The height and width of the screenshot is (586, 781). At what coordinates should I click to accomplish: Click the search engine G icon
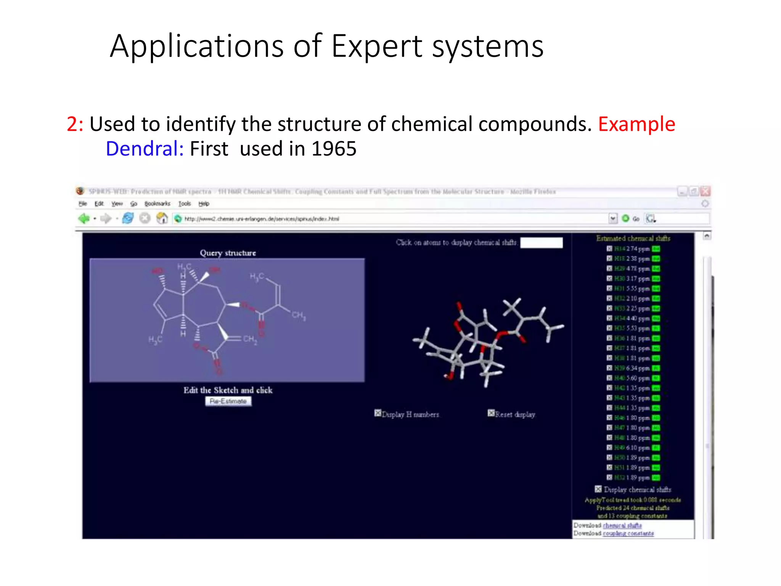(650, 219)
